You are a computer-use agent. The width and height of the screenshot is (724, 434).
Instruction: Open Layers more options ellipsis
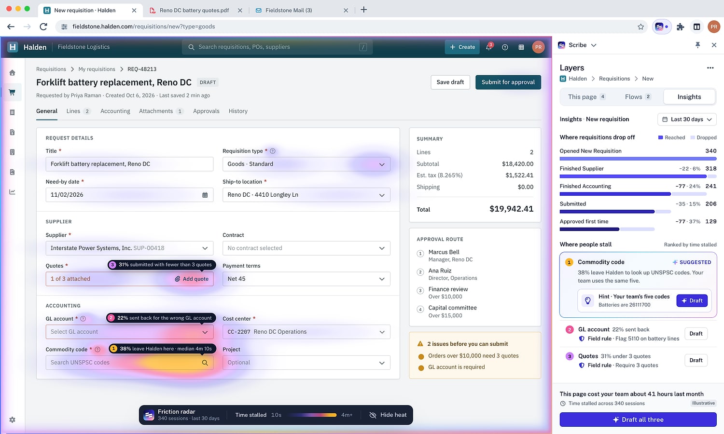(710, 68)
